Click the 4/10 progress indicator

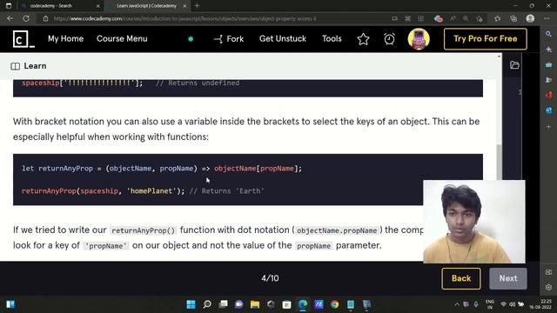pos(270,278)
